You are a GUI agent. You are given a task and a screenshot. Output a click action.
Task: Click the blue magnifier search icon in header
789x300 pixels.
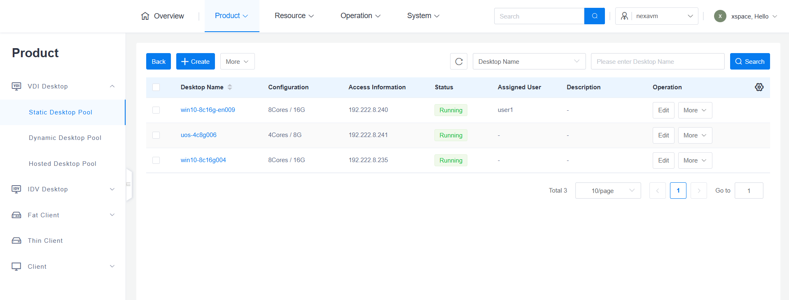tap(594, 16)
